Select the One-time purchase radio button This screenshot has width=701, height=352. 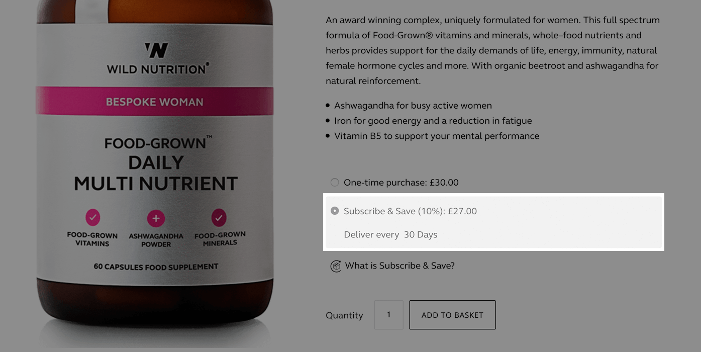point(335,183)
